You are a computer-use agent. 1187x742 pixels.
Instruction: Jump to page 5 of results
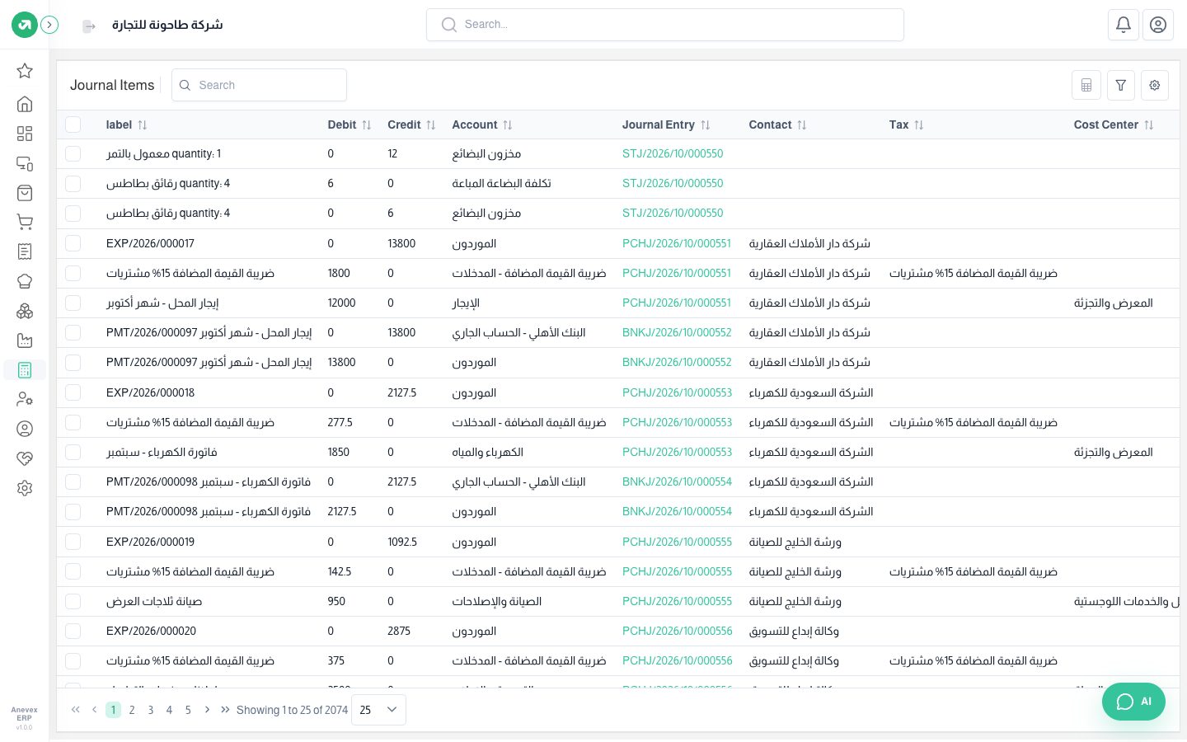[188, 710]
